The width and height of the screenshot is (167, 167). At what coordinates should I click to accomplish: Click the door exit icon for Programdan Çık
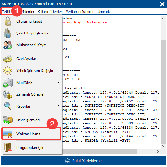[8, 147]
